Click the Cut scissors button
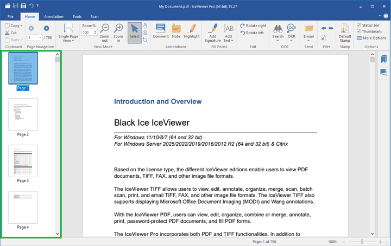 (11, 33)
